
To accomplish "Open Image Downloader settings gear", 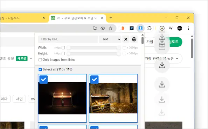I will pos(134,39).
